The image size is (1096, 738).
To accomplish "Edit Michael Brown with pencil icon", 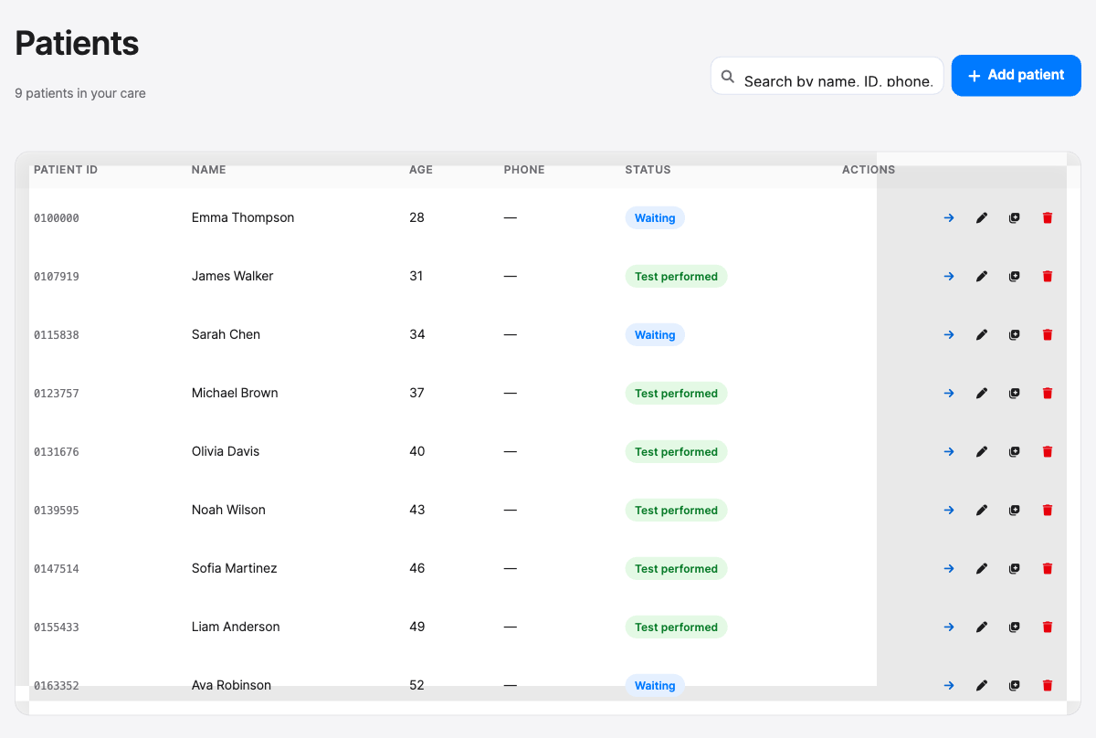I will [982, 394].
